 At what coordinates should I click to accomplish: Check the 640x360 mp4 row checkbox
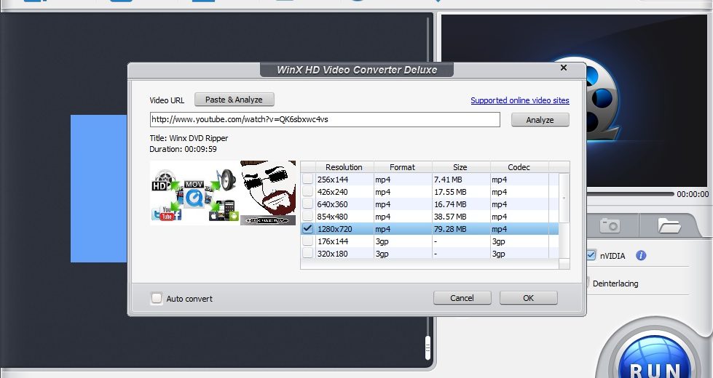click(x=308, y=204)
